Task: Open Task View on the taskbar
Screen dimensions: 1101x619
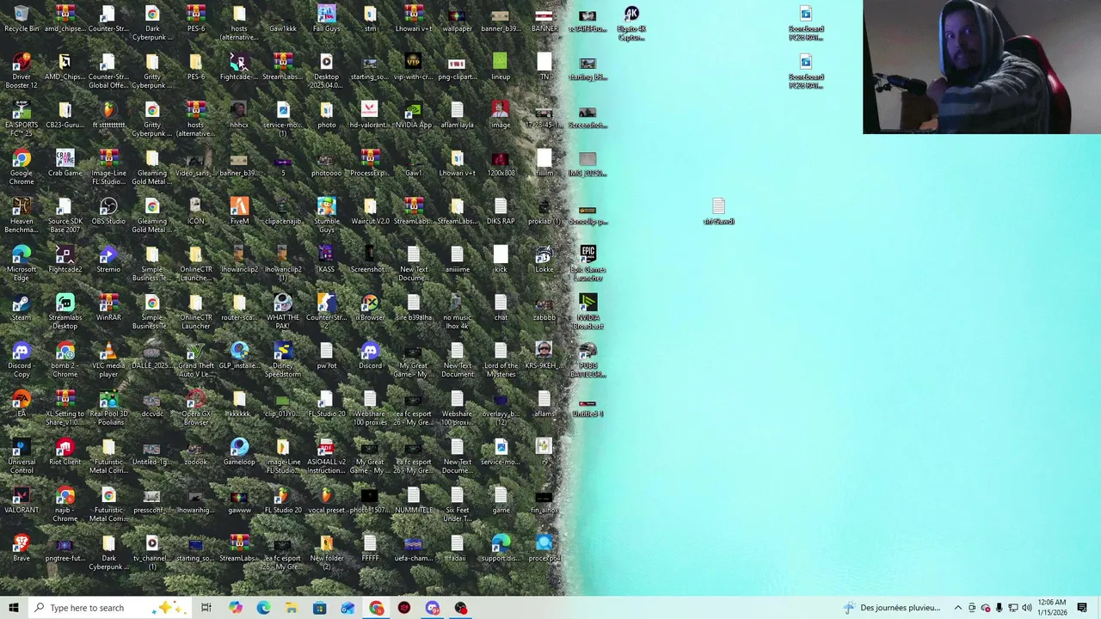Action: [206, 608]
